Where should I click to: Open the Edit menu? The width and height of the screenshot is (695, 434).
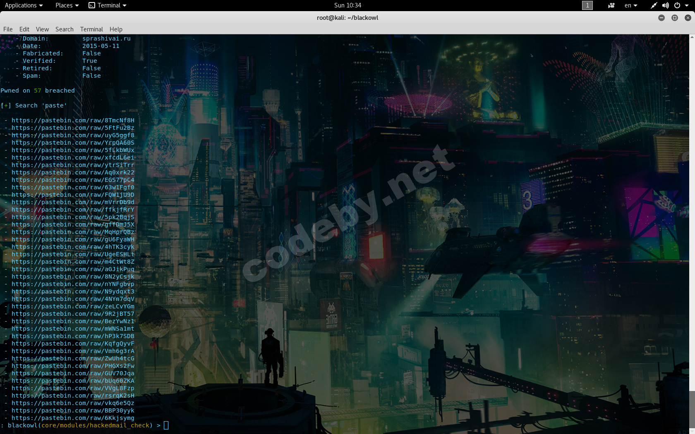(x=24, y=29)
